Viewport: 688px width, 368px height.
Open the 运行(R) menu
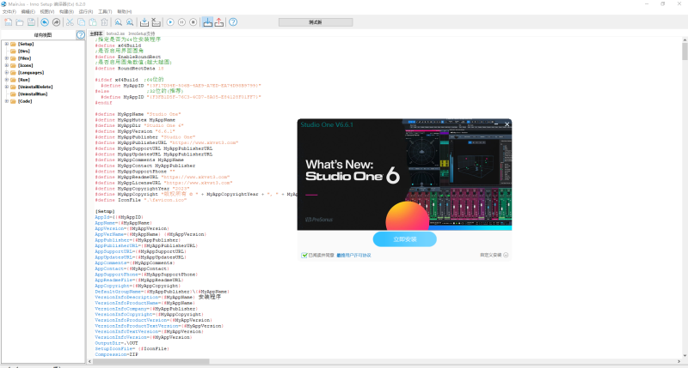[85, 12]
